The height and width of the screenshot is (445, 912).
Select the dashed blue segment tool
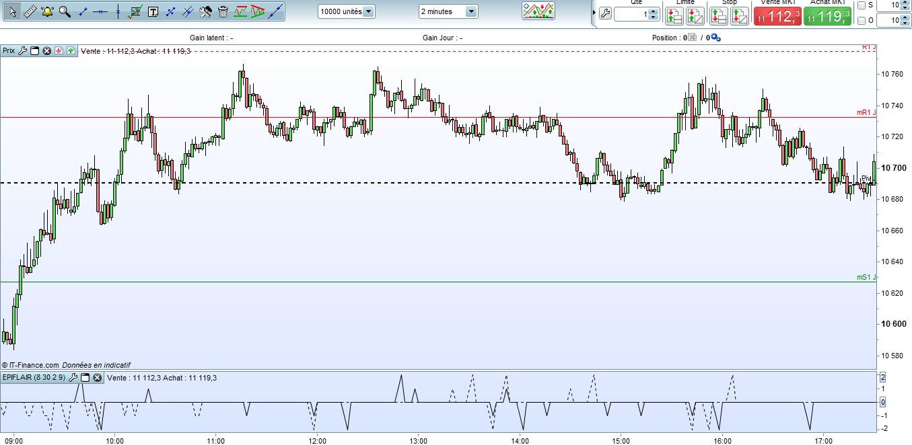pyautogui.click(x=171, y=11)
